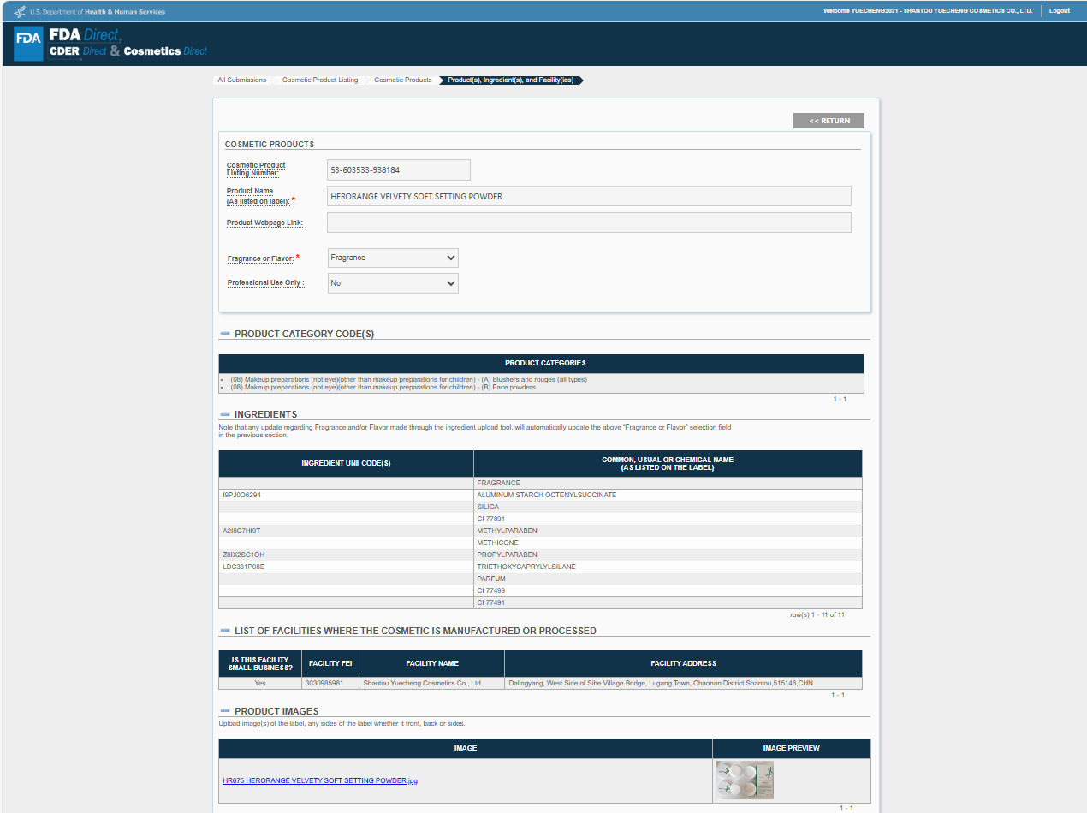Open the product image preview thumbnail

[745, 780]
